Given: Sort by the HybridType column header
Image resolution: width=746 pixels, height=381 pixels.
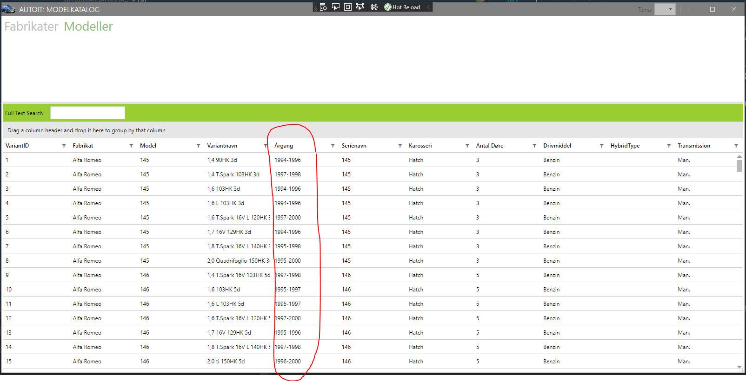Looking at the screenshot, I should (625, 146).
